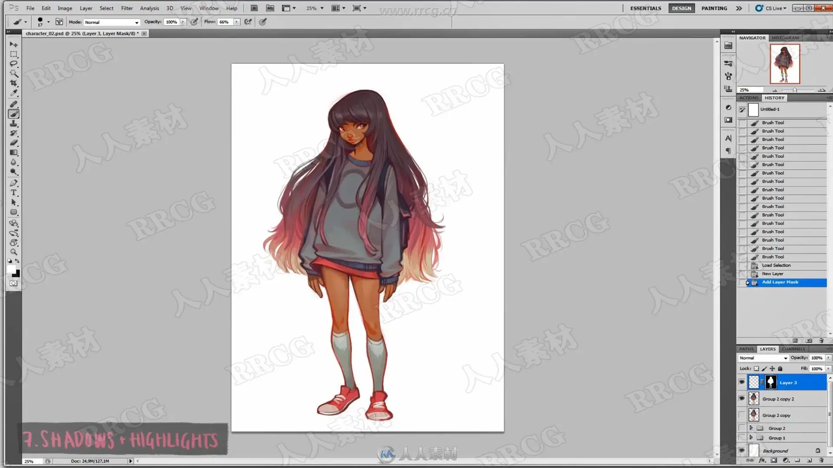Switch to the Channels tab
The image size is (833, 468).
point(793,349)
